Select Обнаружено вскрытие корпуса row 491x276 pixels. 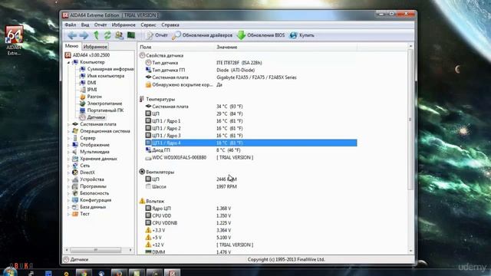(x=251, y=84)
